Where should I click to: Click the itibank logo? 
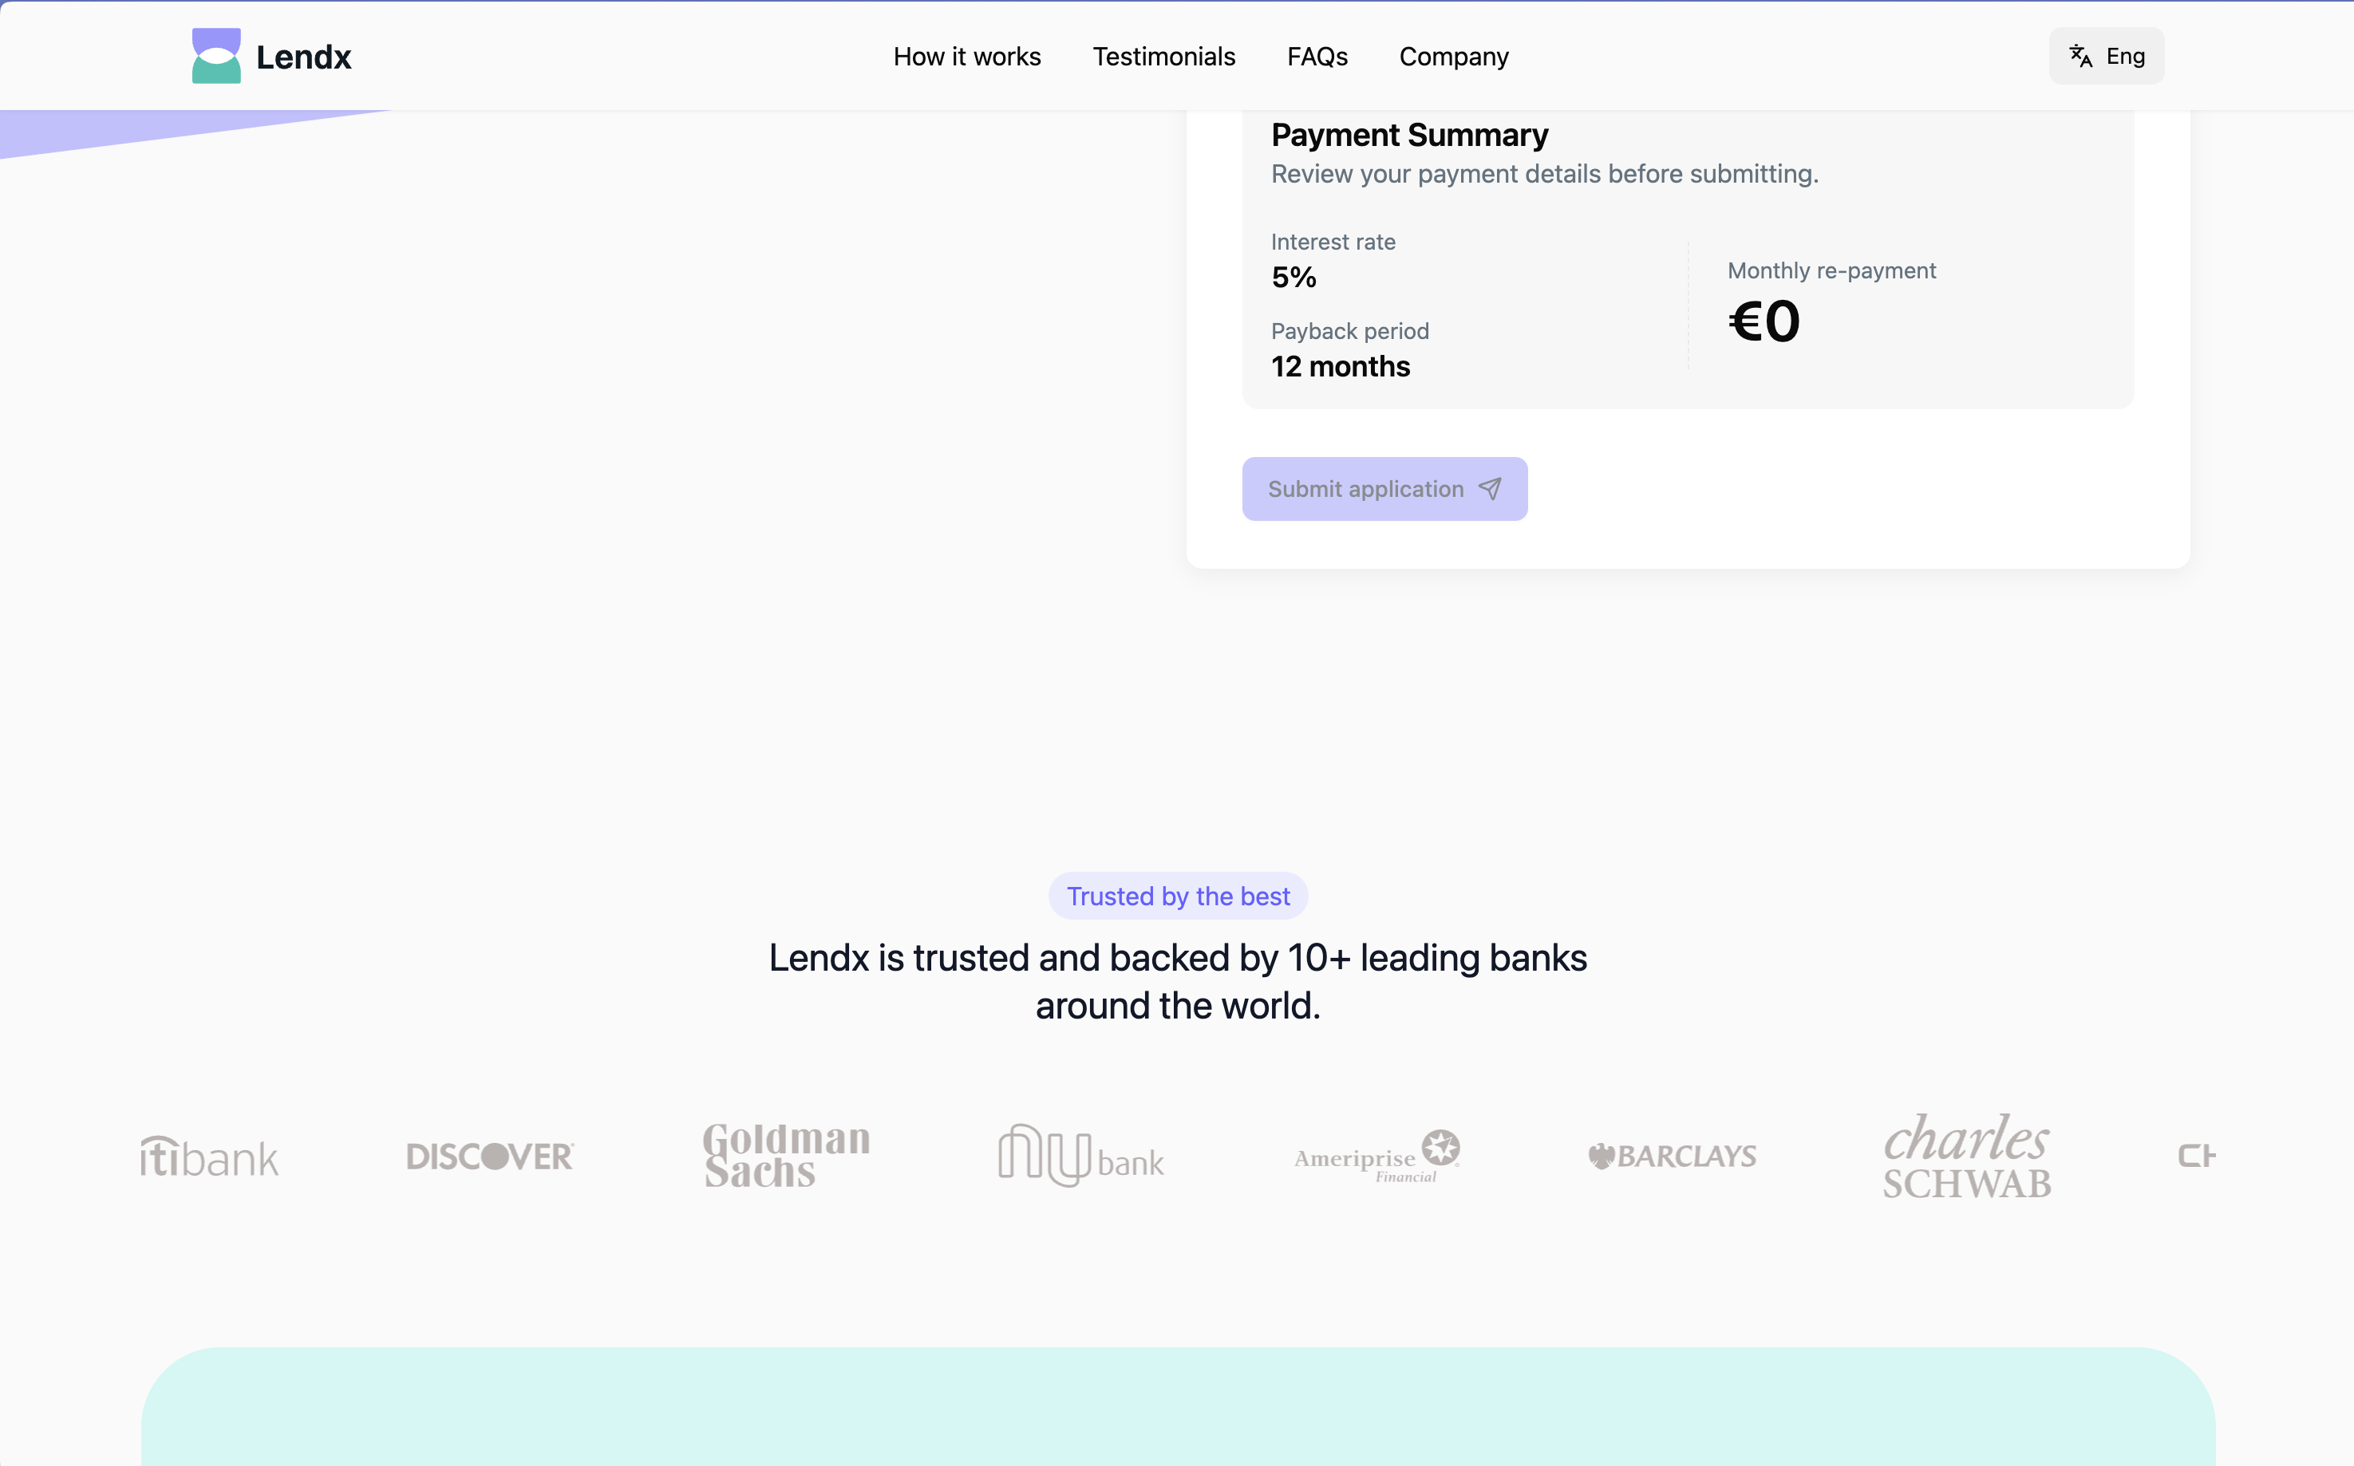[207, 1156]
